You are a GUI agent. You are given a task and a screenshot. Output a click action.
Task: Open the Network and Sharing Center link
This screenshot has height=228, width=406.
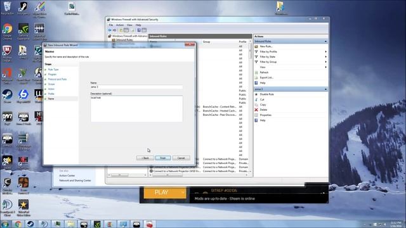click(75, 180)
